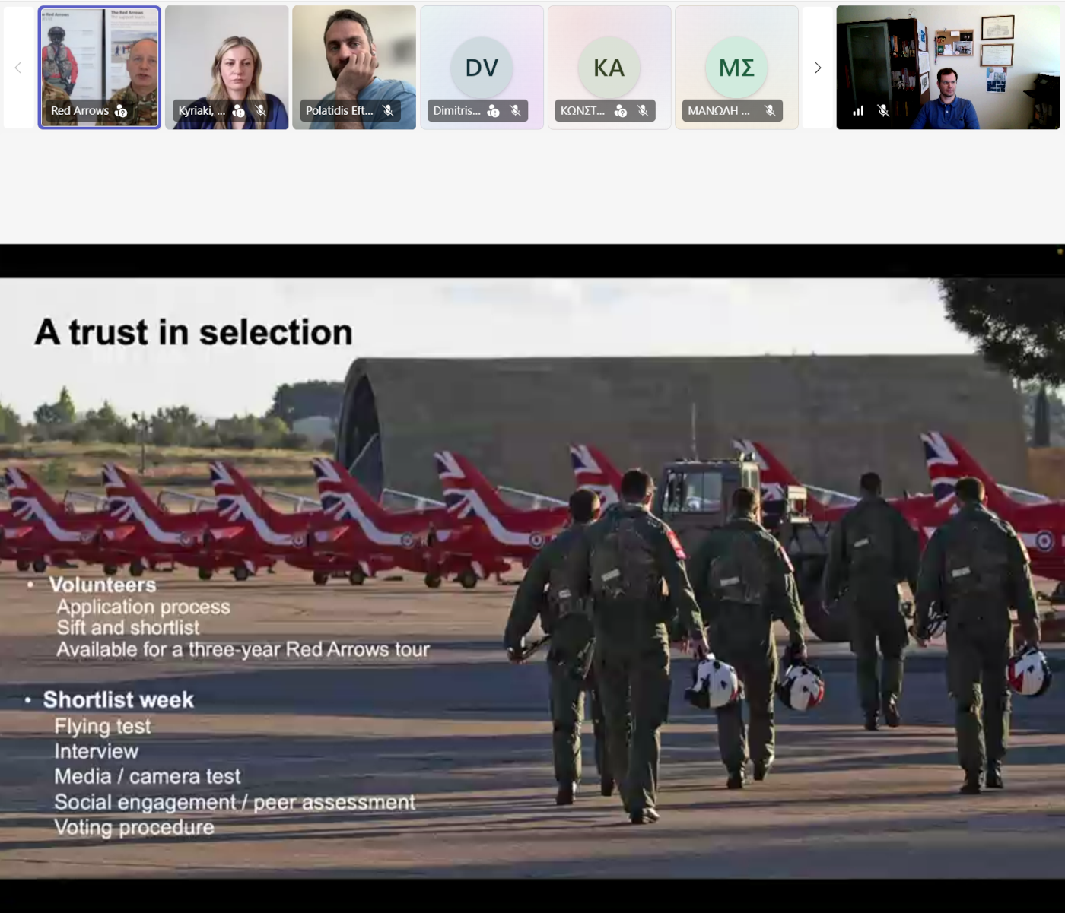This screenshot has width=1065, height=913.
Task: Click Dimitris's muted microphone icon
Action: tap(516, 111)
